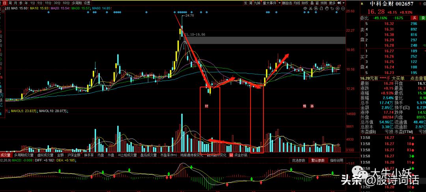
Task: Click the 优选参数 button
Action: click(x=299, y=161)
